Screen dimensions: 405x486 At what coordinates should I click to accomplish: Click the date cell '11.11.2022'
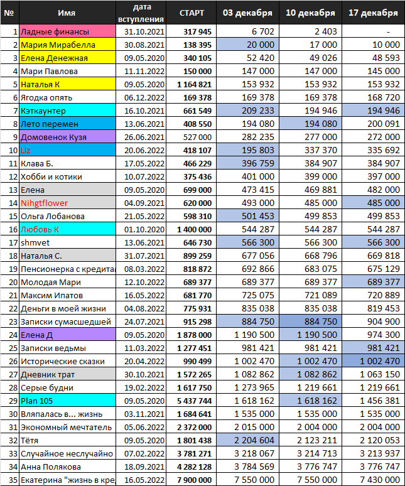(x=141, y=71)
